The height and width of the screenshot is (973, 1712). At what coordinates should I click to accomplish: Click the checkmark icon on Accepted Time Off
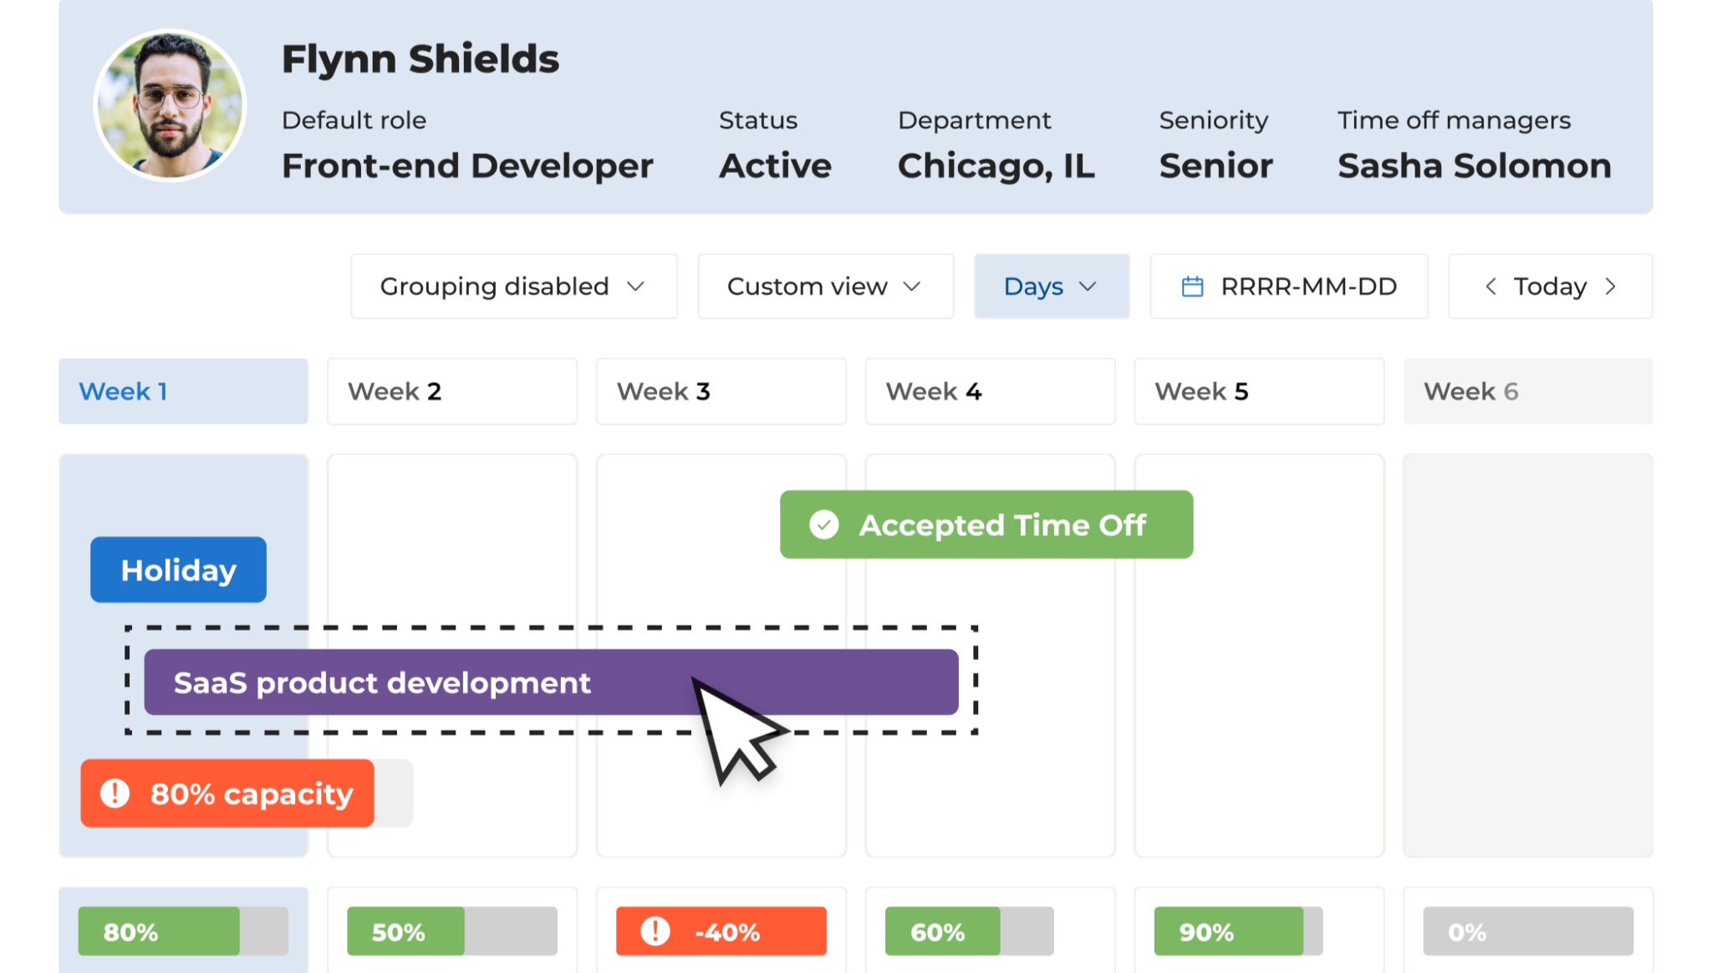[824, 525]
